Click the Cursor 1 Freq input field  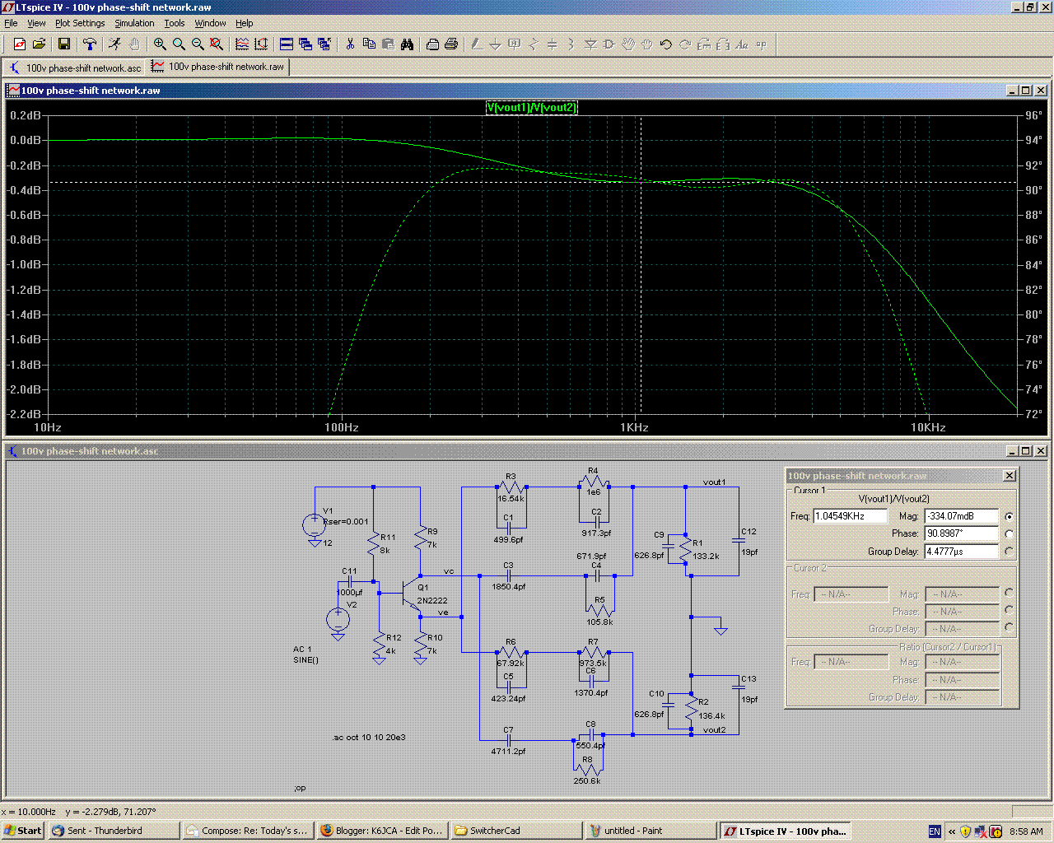pyautogui.click(x=850, y=517)
